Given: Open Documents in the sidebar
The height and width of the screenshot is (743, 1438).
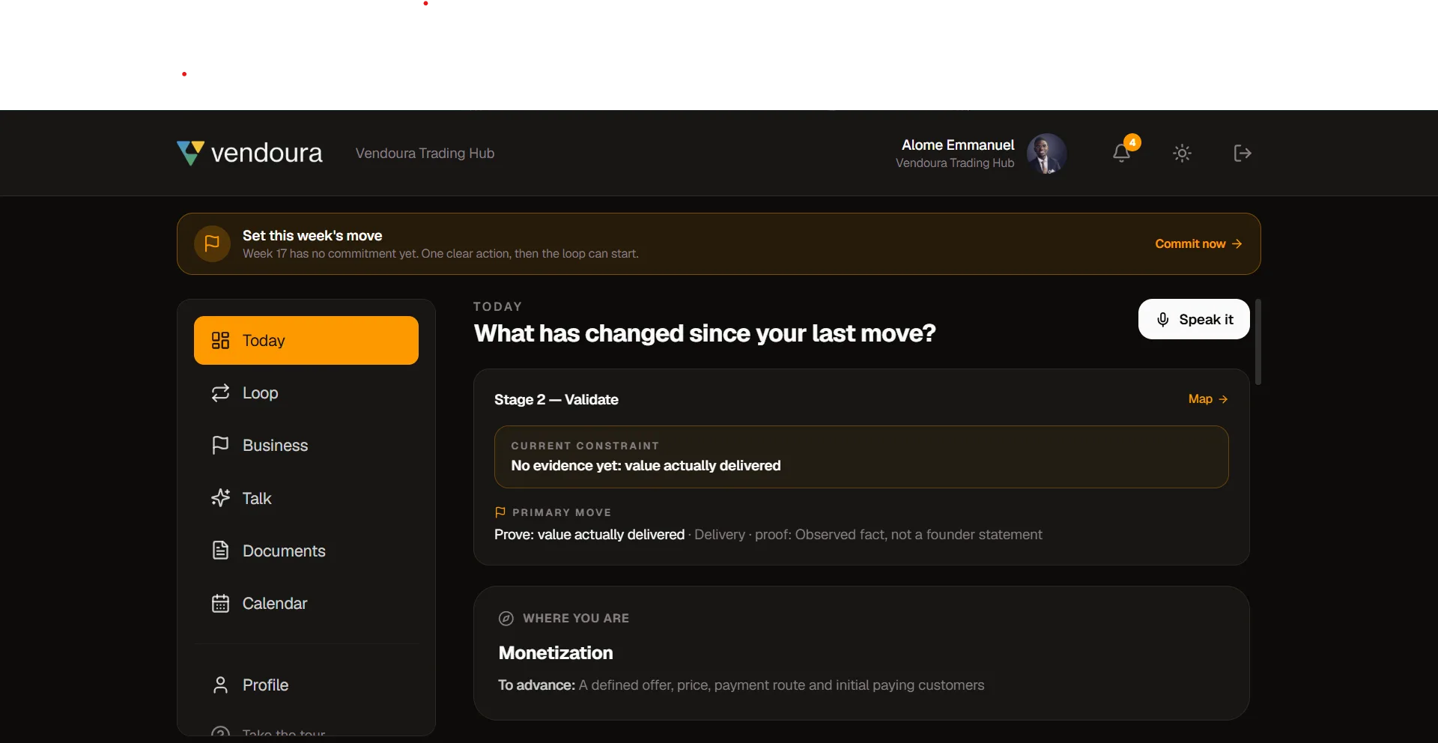Looking at the screenshot, I should pyautogui.click(x=306, y=551).
